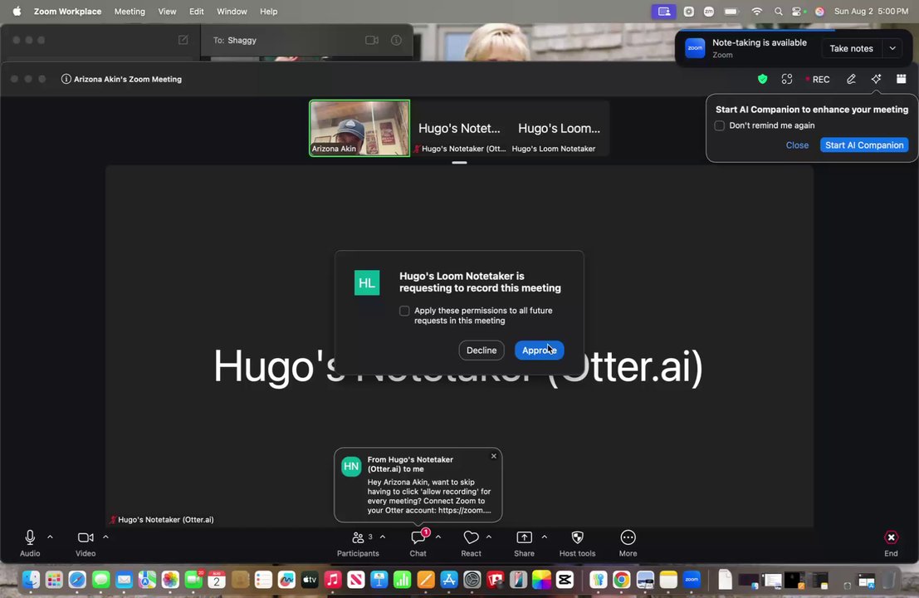This screenshot has width=919, height=598.
Task: Click the green encryption shield icon
Action: click(x=762, y=79)
